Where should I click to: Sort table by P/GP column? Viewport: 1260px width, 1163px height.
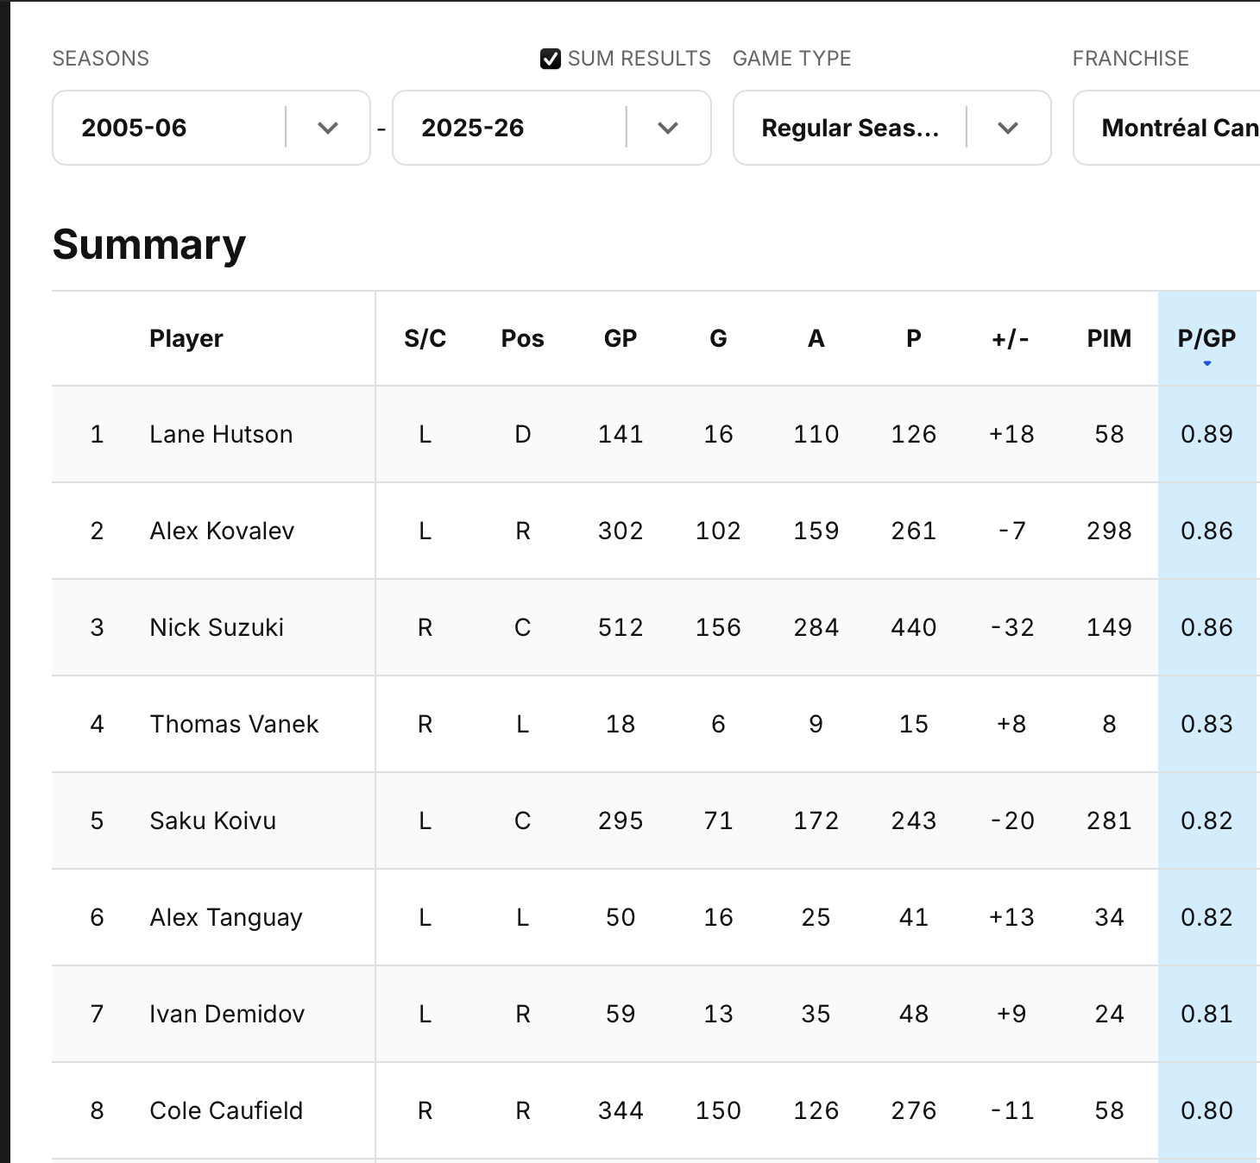tap(1206, 338)
